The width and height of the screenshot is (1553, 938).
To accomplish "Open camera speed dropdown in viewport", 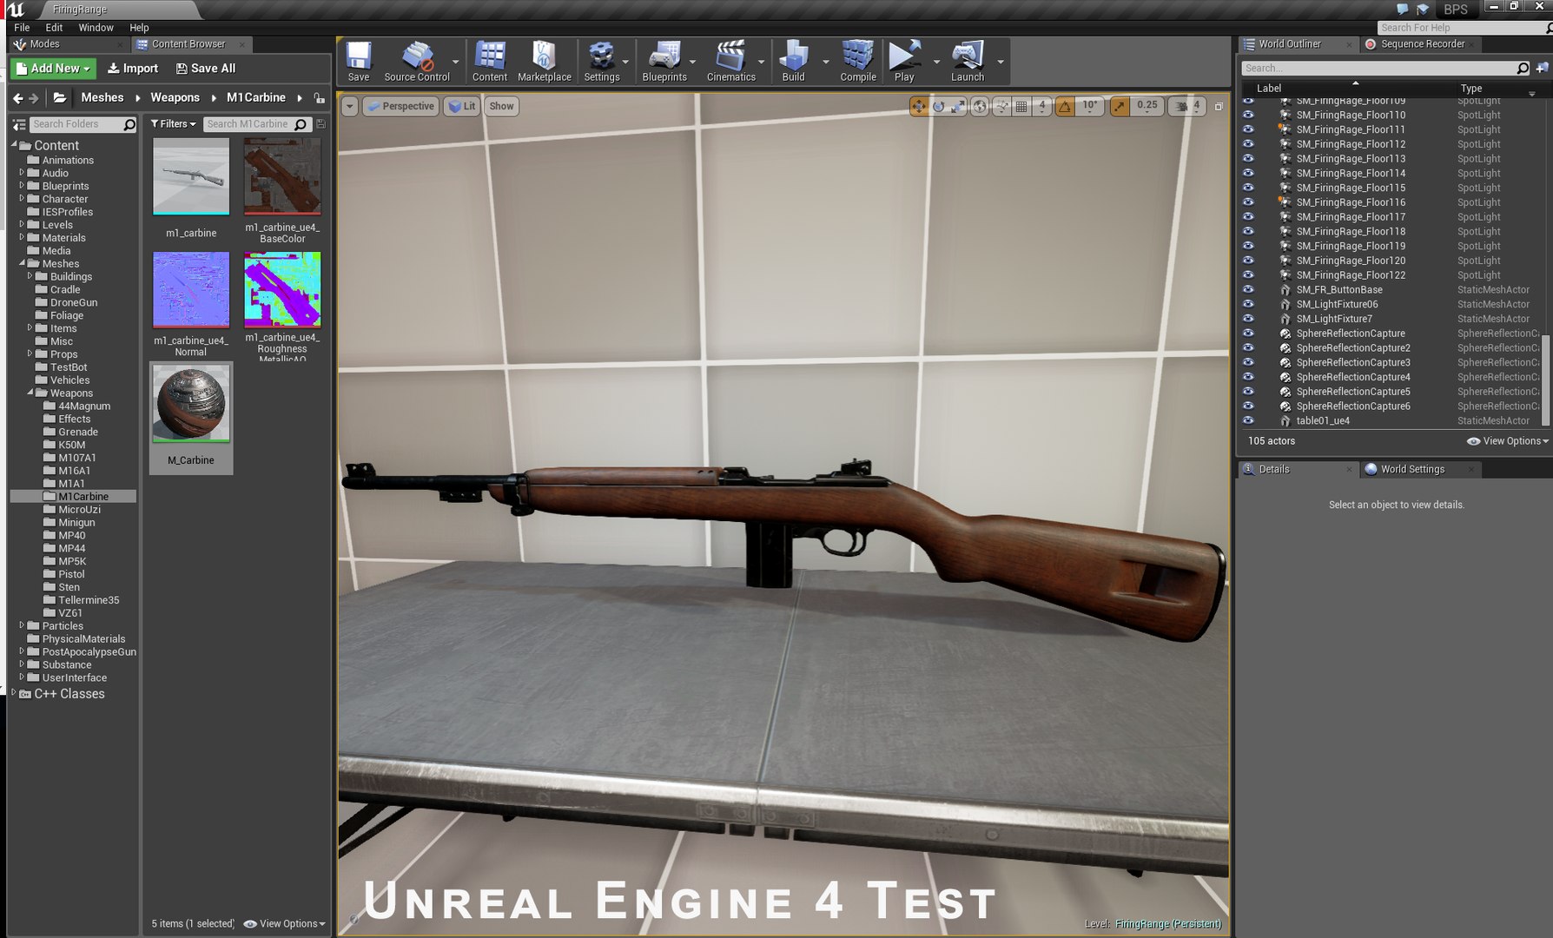I will (x=1189, y=106).
